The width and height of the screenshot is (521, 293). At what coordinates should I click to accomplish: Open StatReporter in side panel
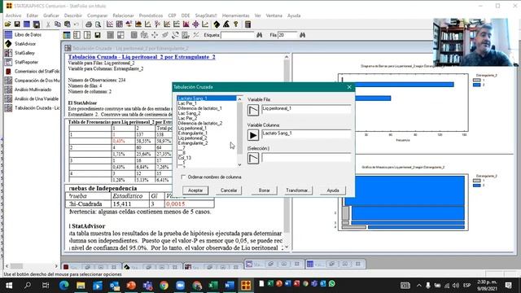pos(26,62)
